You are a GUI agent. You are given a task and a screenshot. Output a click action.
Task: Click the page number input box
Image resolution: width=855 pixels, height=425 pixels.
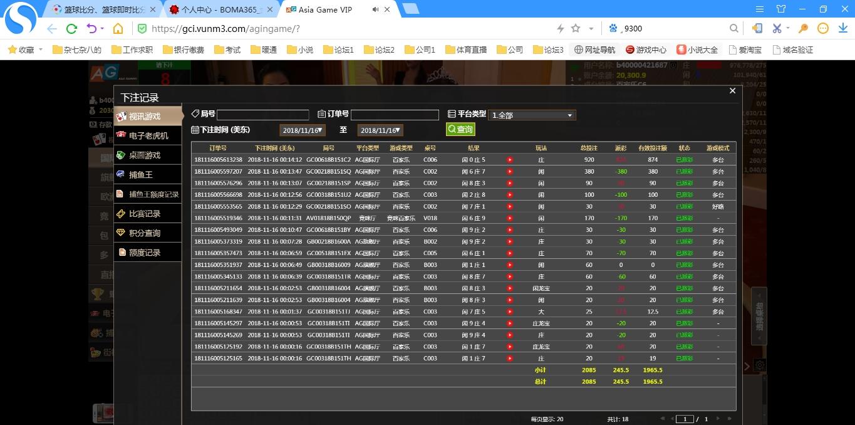click(x=685, y=419)
